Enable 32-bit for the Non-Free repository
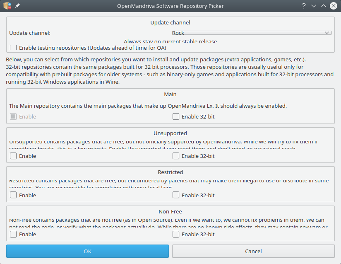 [x=176, y=234]
